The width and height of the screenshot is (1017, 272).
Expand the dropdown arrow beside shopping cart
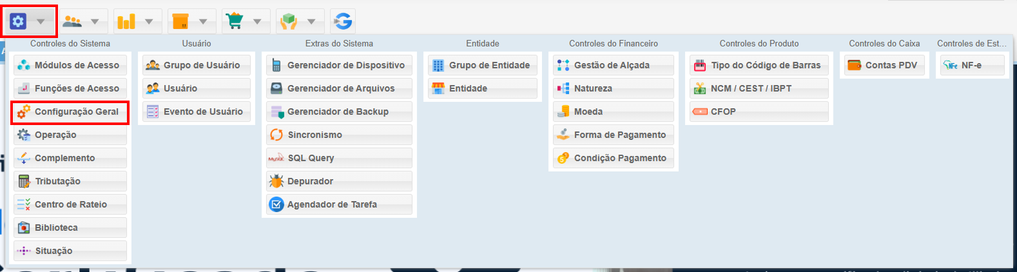[x=258, y=22]
